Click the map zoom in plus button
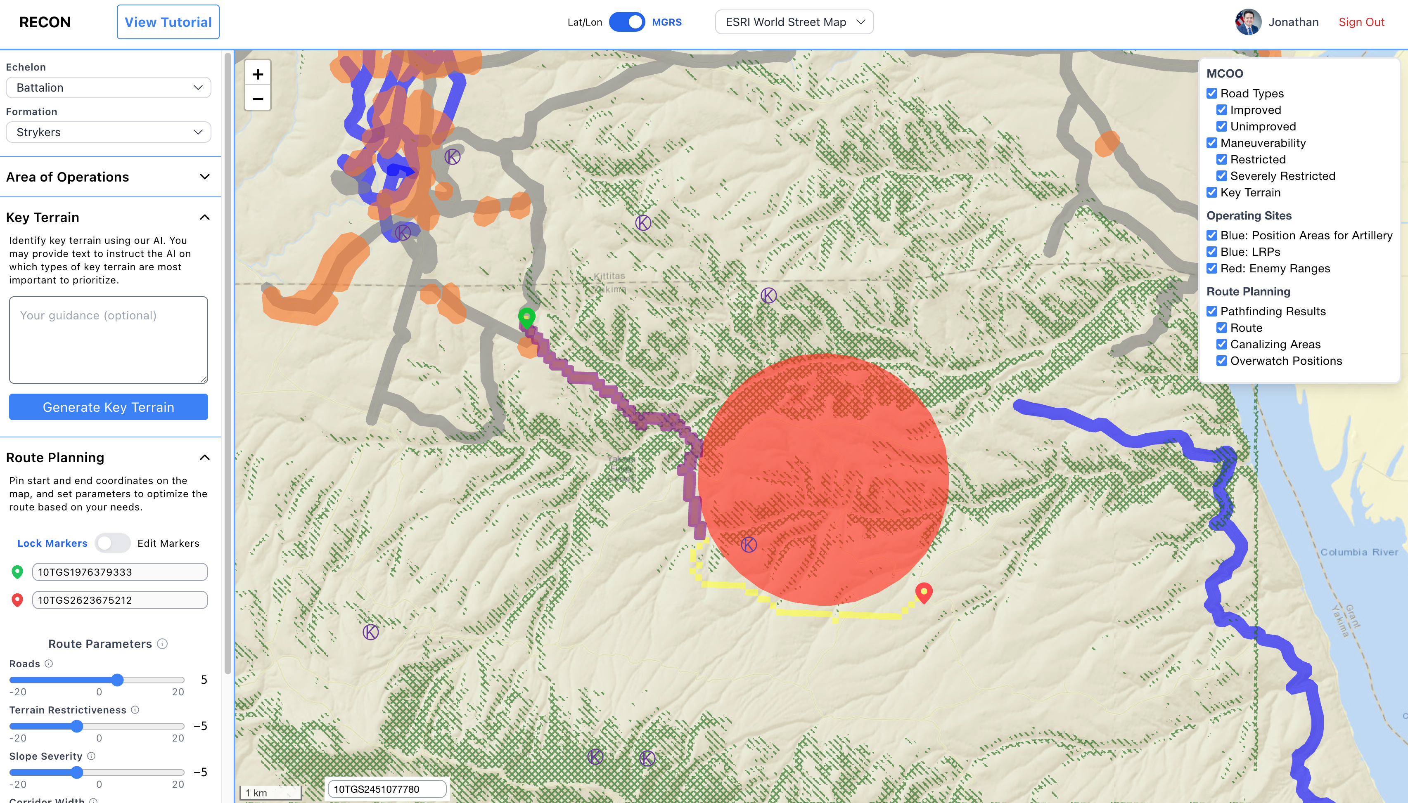1408x803 pixels. [x=258, y=74]
